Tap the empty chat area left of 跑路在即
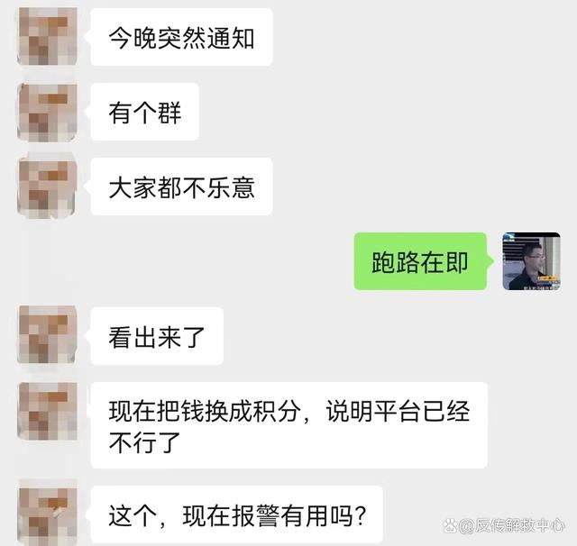 click(184, 261)
